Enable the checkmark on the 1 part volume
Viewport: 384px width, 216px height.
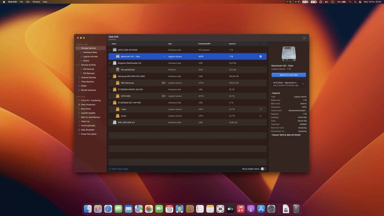260,109
